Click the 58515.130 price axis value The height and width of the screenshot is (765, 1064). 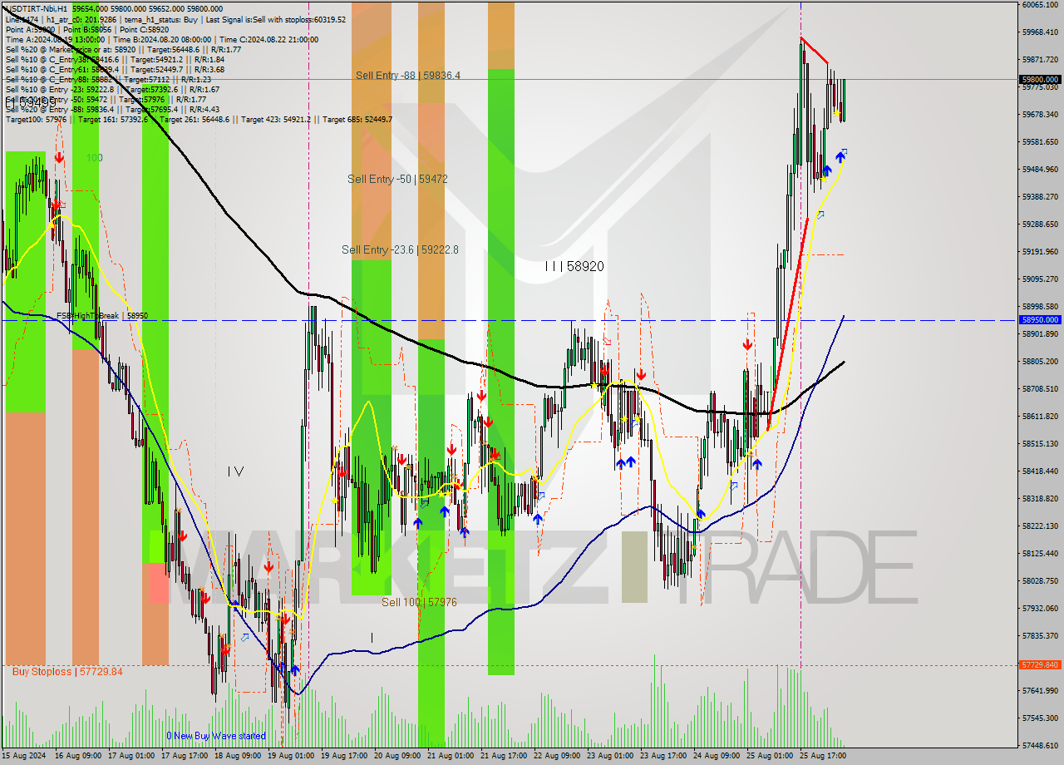coord(1040,444)
